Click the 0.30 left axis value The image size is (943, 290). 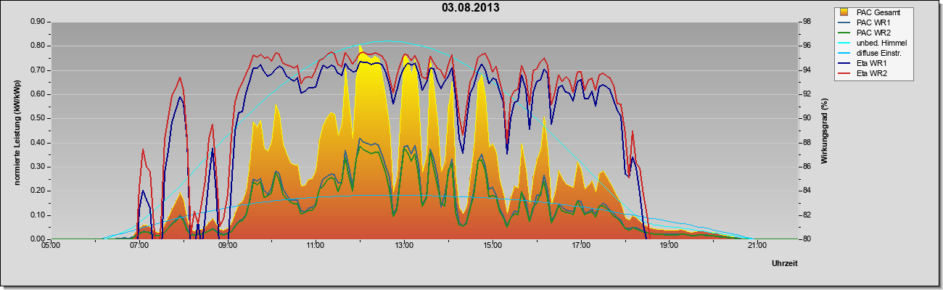click(x=38, y=167)
